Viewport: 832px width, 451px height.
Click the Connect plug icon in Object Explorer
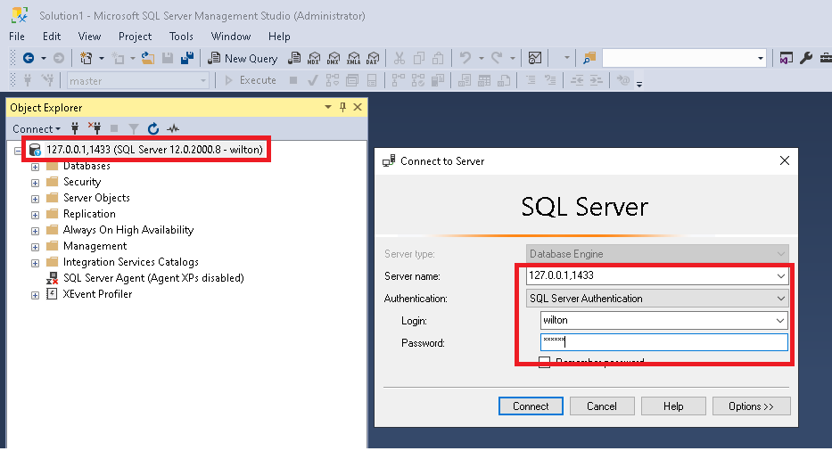tap(75, 128)
